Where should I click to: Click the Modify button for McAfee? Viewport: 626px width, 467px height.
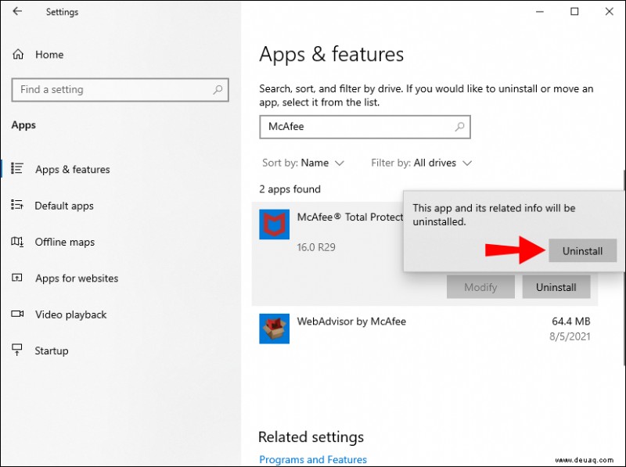point(480,287)
